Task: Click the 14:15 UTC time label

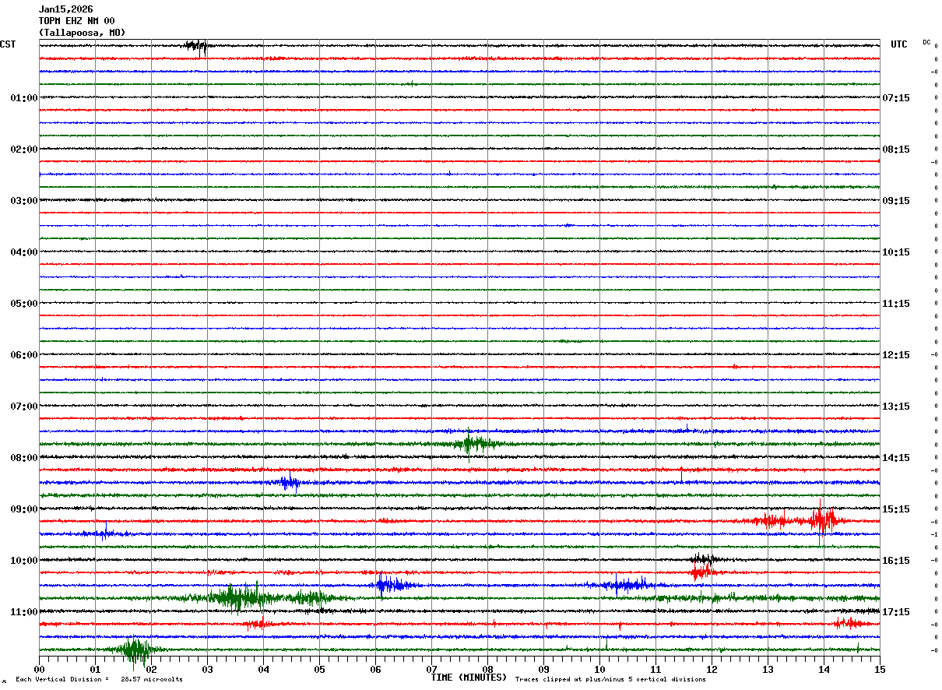Action: point(897,458)
